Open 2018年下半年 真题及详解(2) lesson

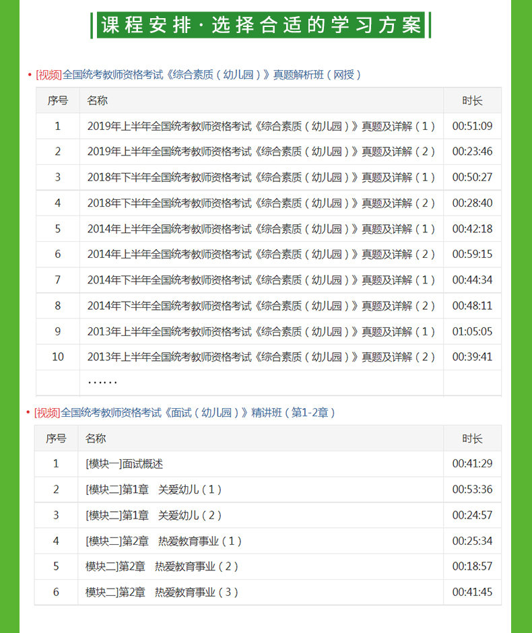point(261,203)
